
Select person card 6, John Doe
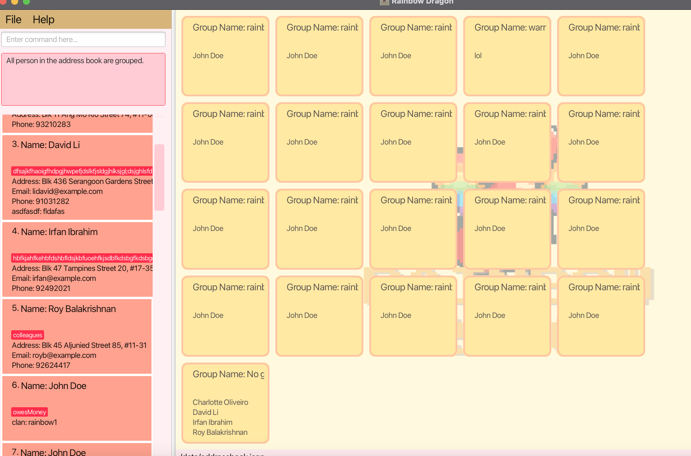pyautogui.click(x=77, y=408)
